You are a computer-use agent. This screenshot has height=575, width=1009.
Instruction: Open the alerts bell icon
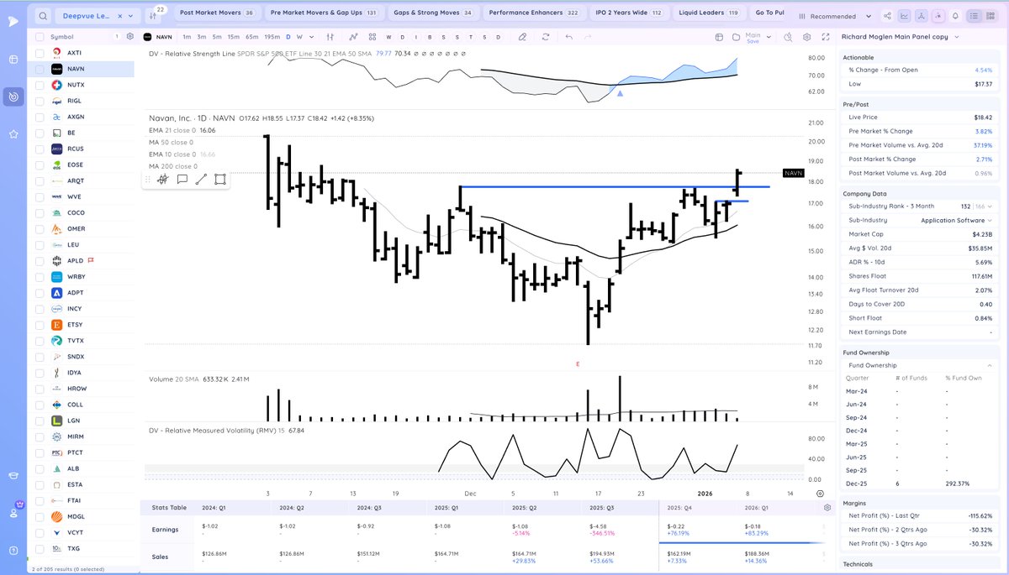pos(955,15)
